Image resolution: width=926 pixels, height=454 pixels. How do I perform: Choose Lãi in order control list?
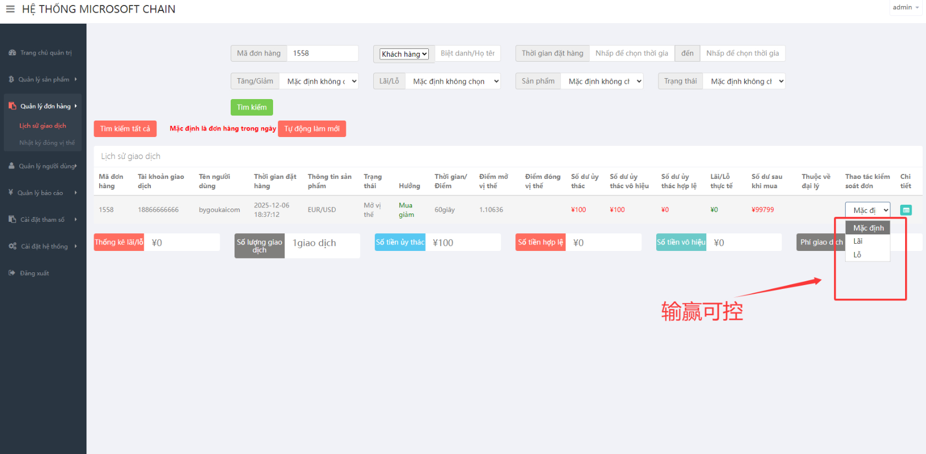[x=858, y=242]
